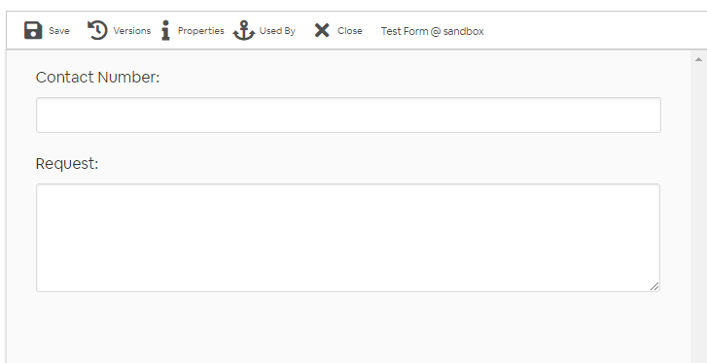The width and height of the screenshot is (707, 363).
Task: Click the Properties info icon
Action: [x=165, y=31]
